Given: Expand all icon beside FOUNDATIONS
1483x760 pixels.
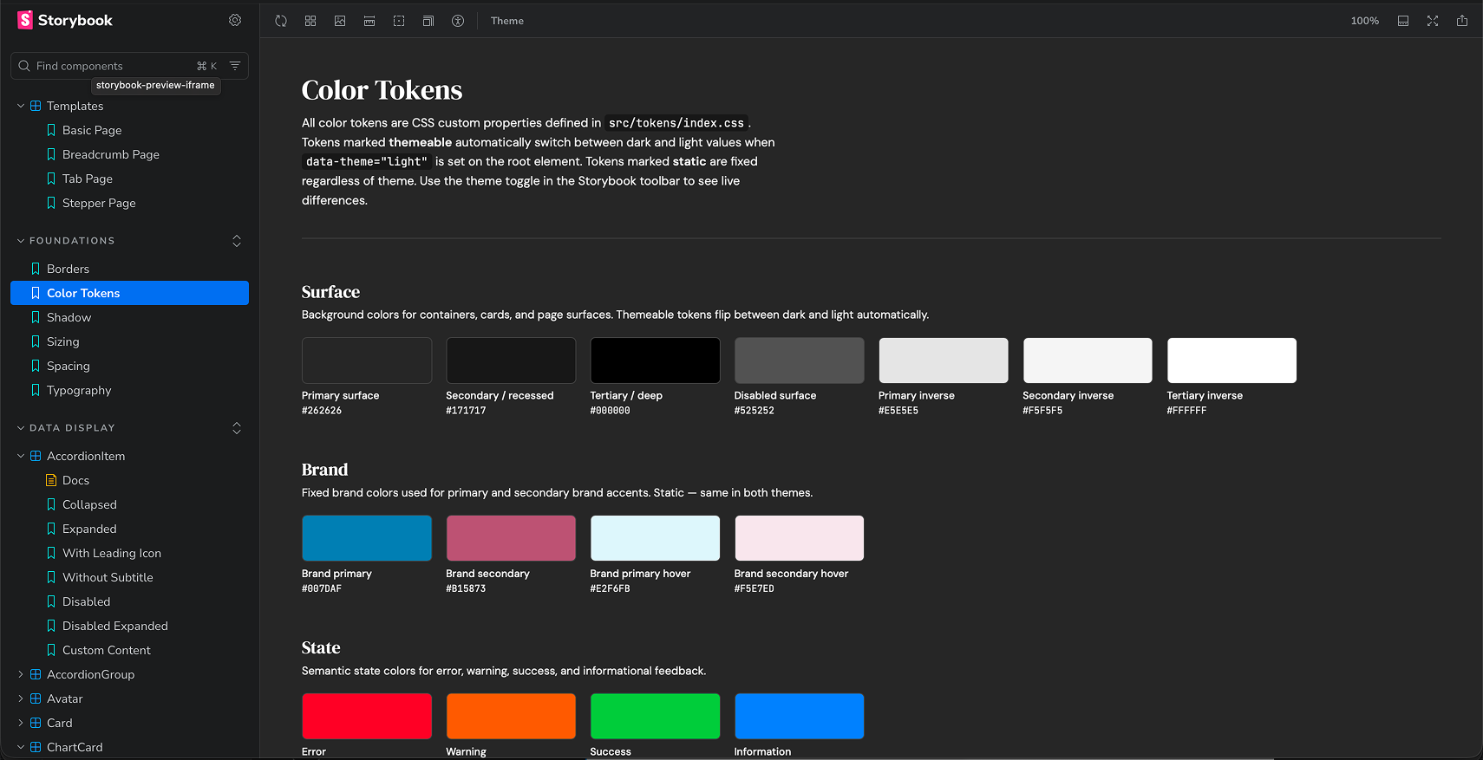Looking at the screenshot, I should [x=237, y=241].
